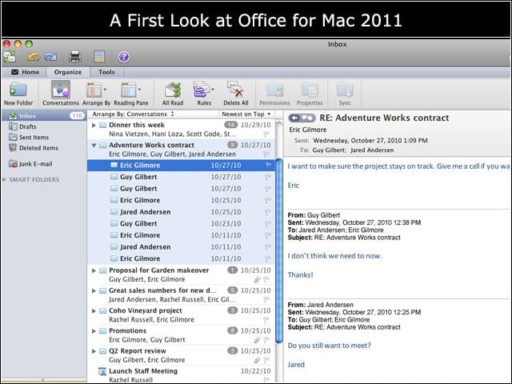Open the Jared Andersen 10/25/10 message
This screenshot has width=512, height=384.
(181, 212)
